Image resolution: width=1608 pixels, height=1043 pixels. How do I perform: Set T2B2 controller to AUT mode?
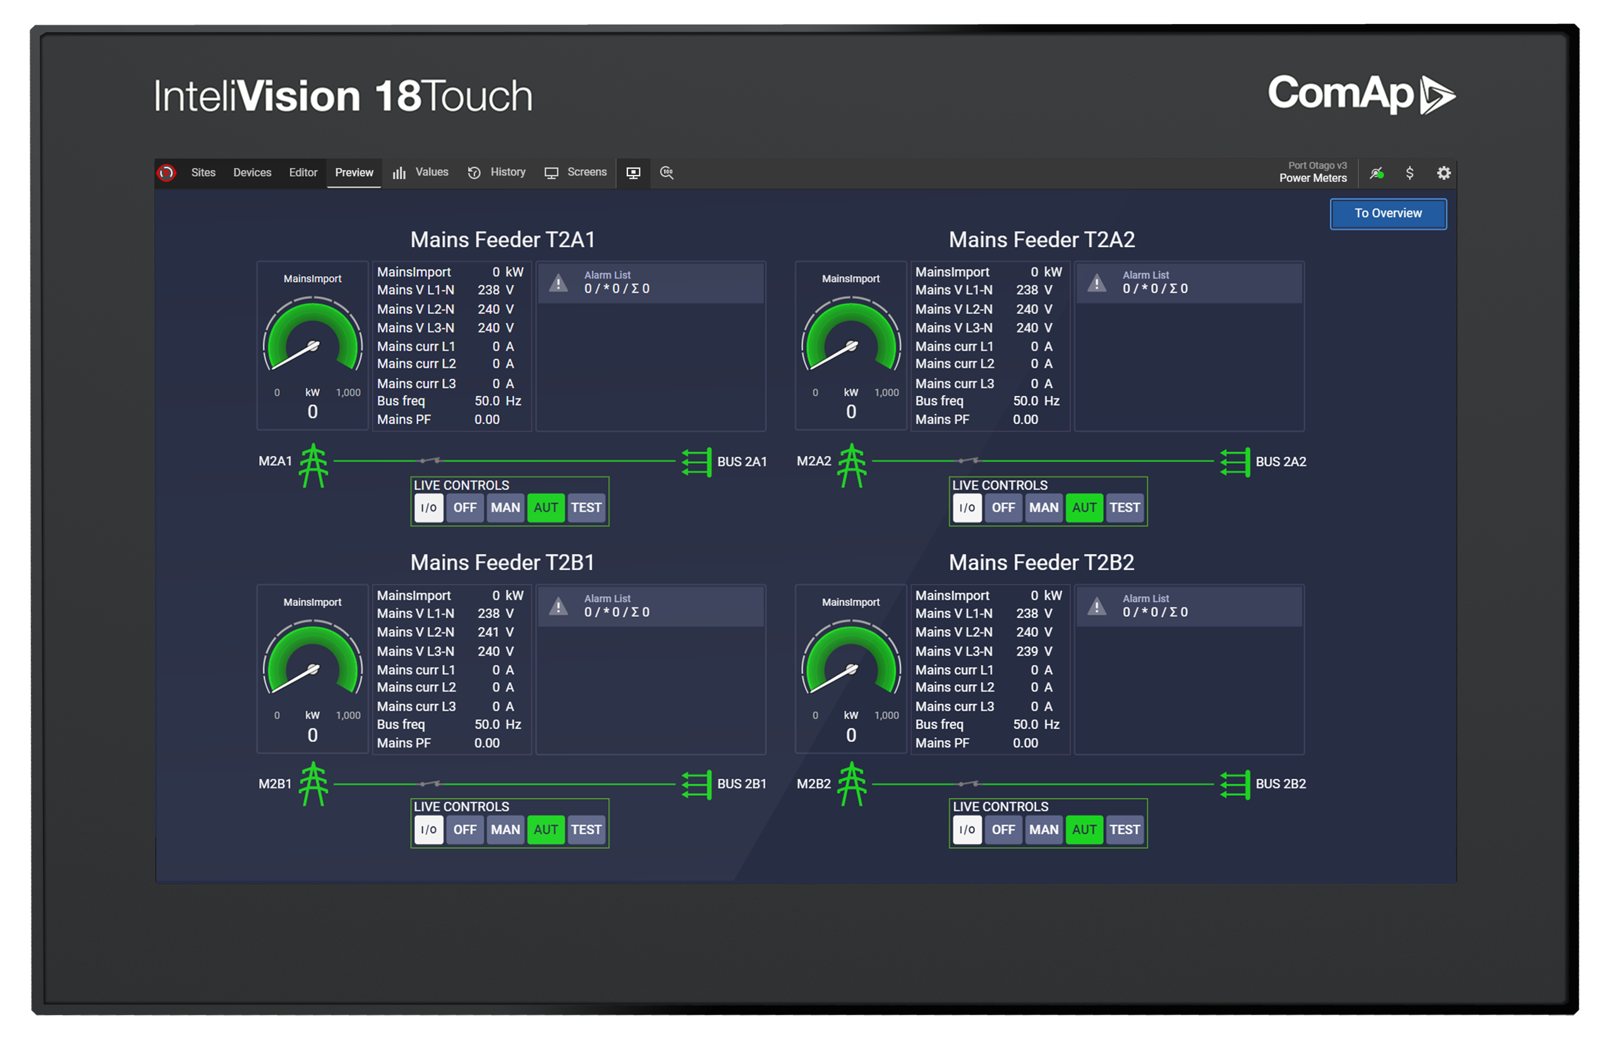coord(1084,830)
